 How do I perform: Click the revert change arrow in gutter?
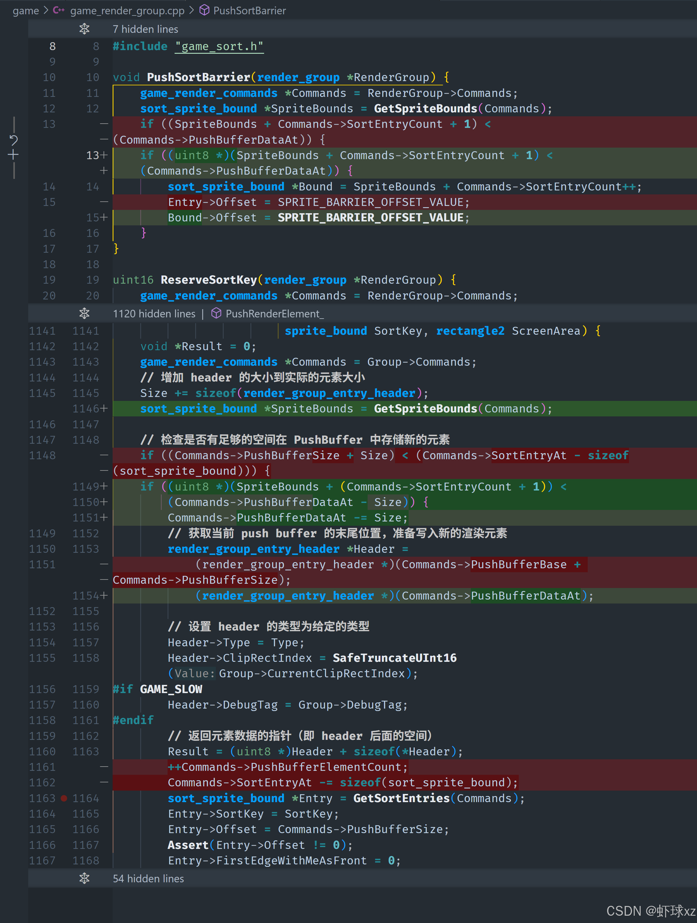coord(13,140)
